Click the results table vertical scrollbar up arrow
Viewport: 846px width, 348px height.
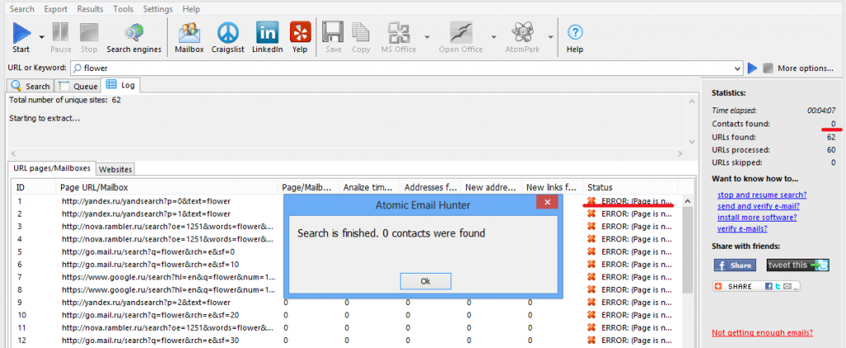[x=687, y=201]
